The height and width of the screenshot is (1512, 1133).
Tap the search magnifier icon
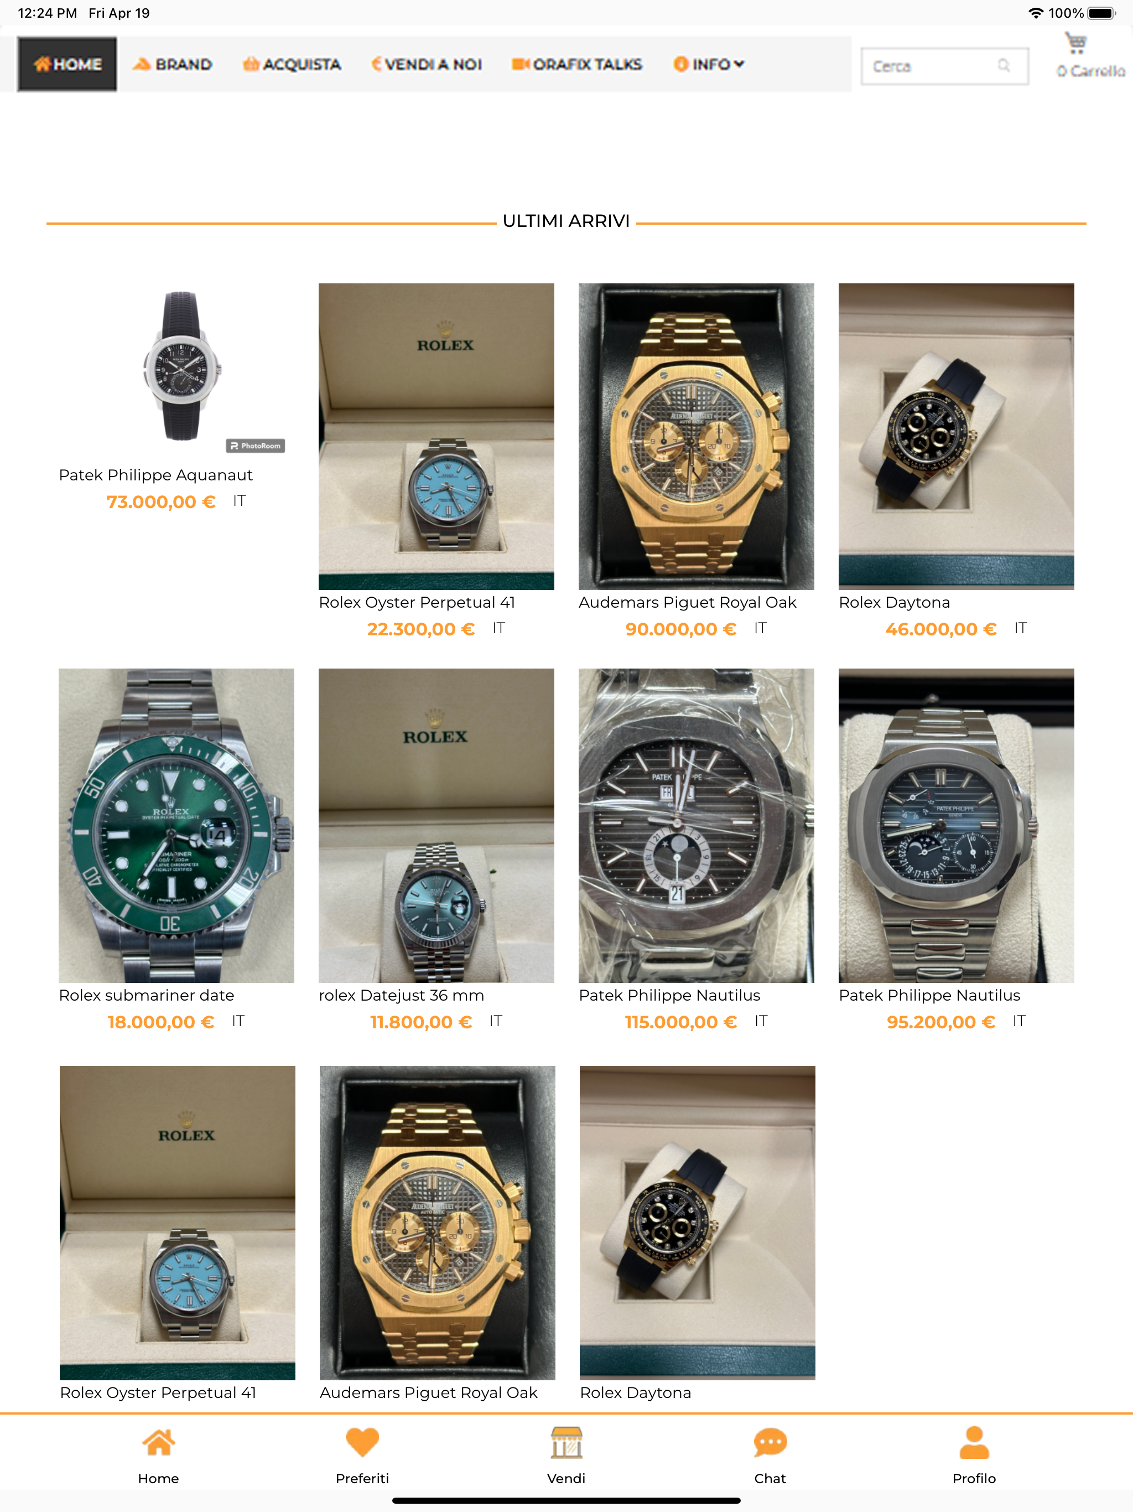point(1004,66)
